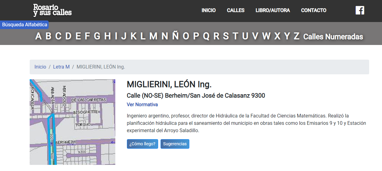Browse streets starting with letter A
The height and width of the screenshot is (171, 382).
(38, 36)
